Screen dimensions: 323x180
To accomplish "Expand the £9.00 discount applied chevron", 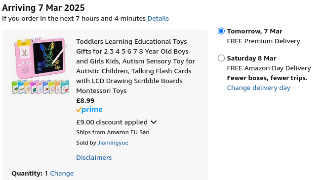I will click(154, 122).
